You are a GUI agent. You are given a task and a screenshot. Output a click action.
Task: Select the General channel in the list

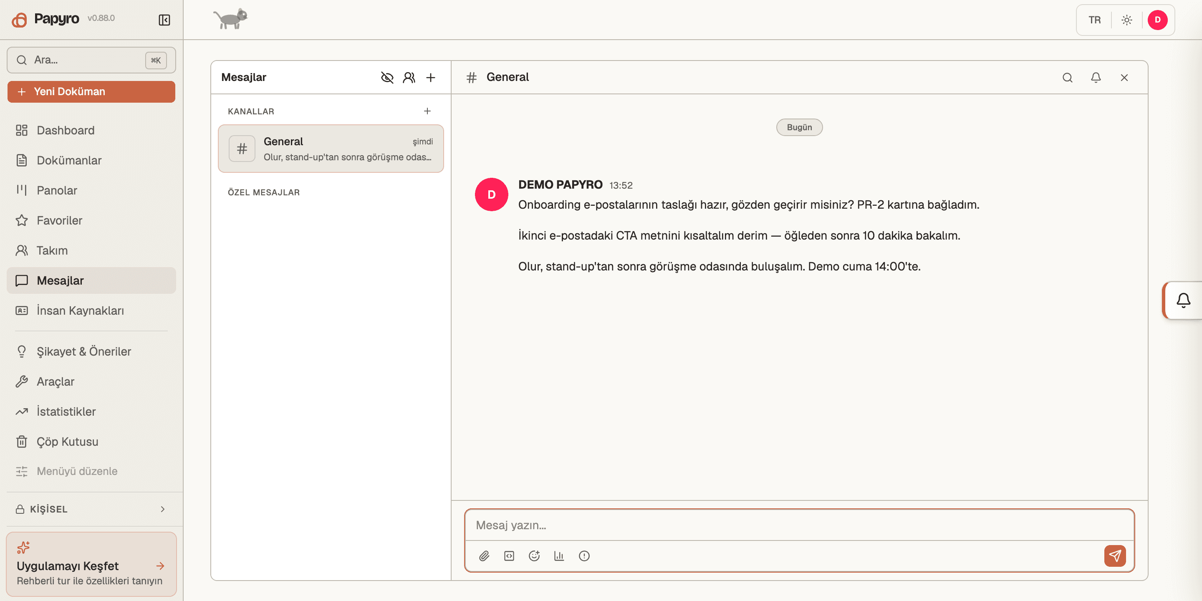(331, 149)
